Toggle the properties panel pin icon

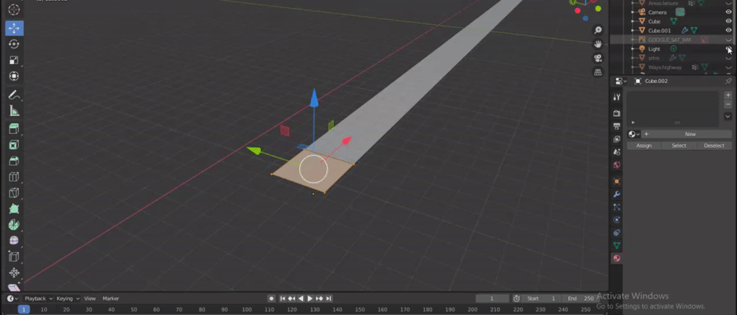[x=729, y=81]
